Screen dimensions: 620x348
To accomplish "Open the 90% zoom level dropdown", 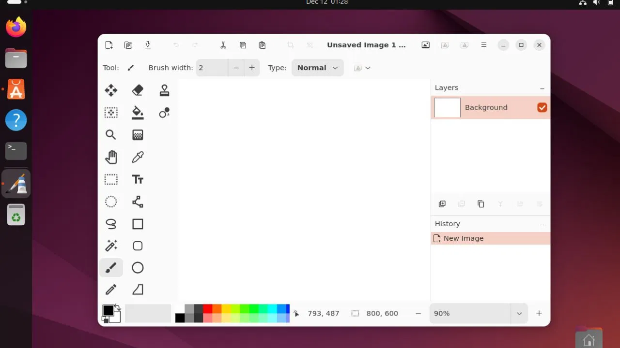I will point(519,313).
